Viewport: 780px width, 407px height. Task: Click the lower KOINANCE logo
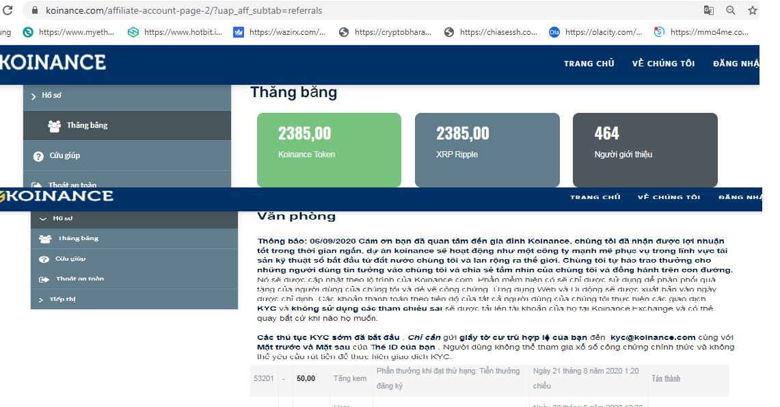click(x=57, y=196)
